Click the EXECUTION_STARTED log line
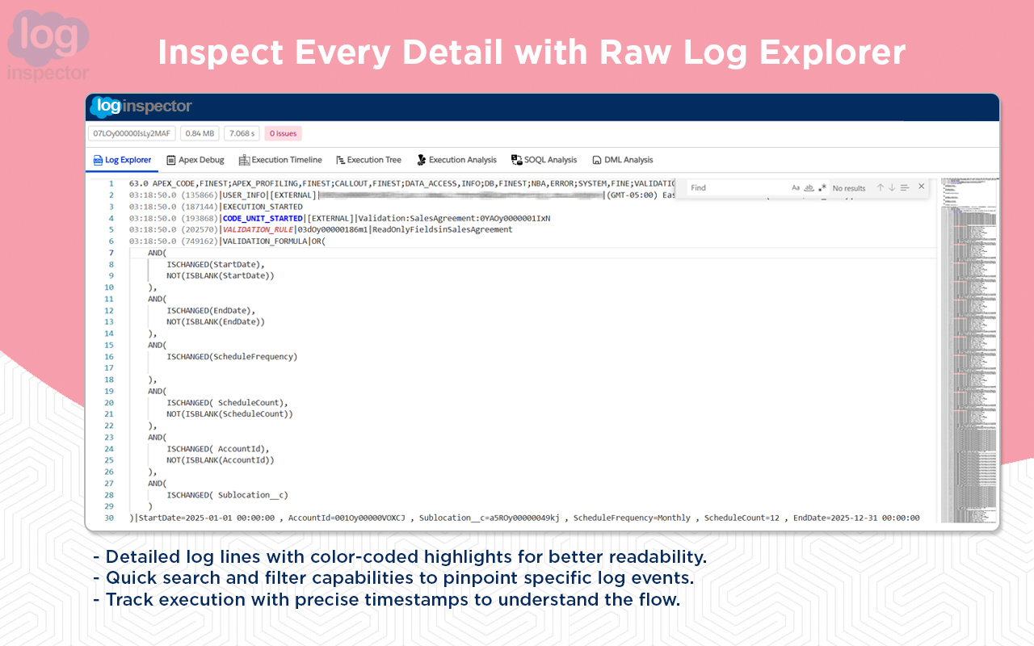 pos(263,207)
